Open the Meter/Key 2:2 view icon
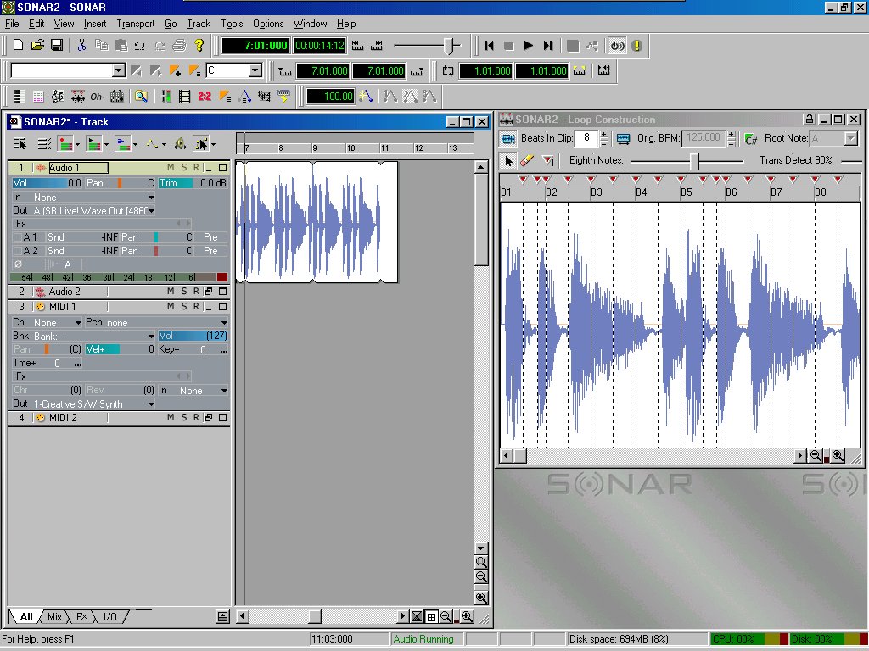The image size is (869, 651). (x=205, y=97)
